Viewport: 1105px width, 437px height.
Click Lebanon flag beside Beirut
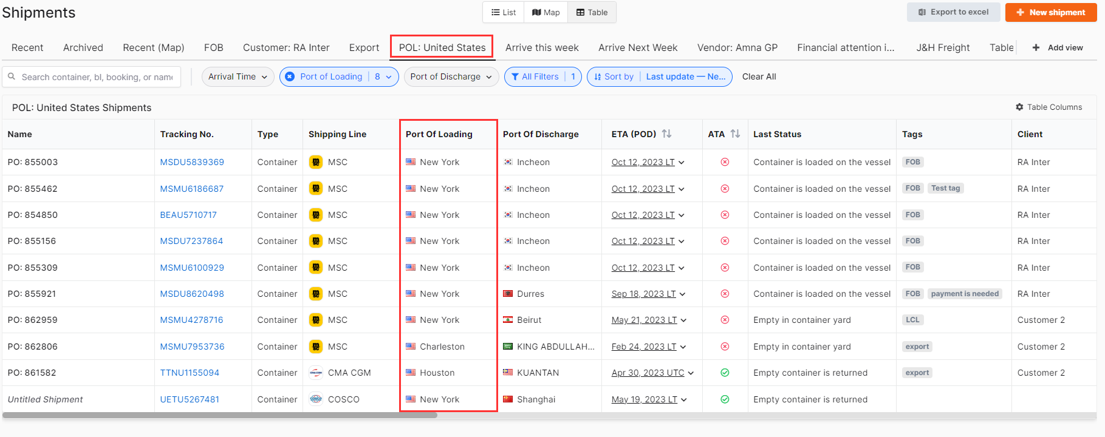pyautogui.click(x=508, y=320)
